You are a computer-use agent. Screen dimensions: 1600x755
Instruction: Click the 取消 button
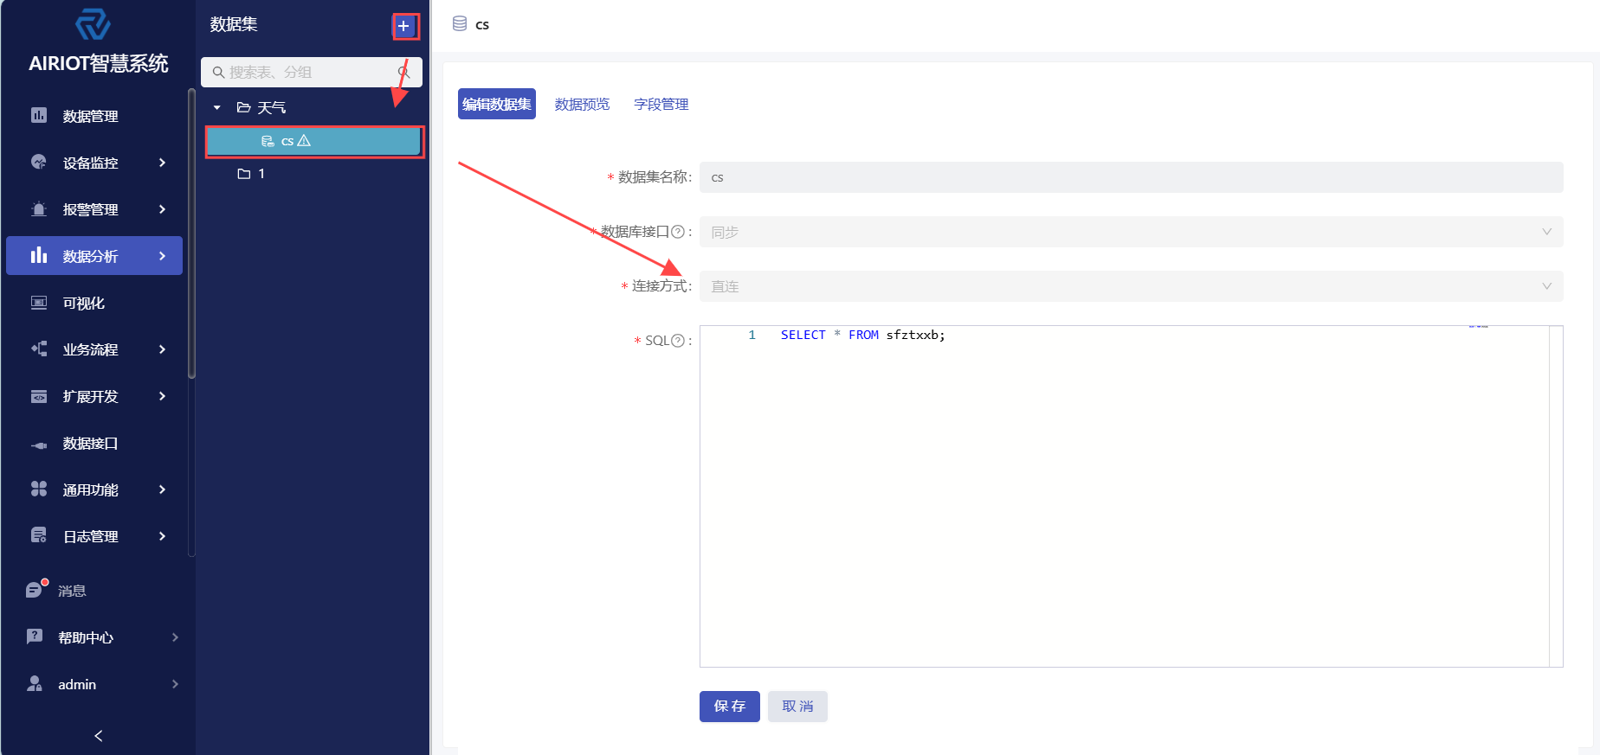tap(797, 706)
